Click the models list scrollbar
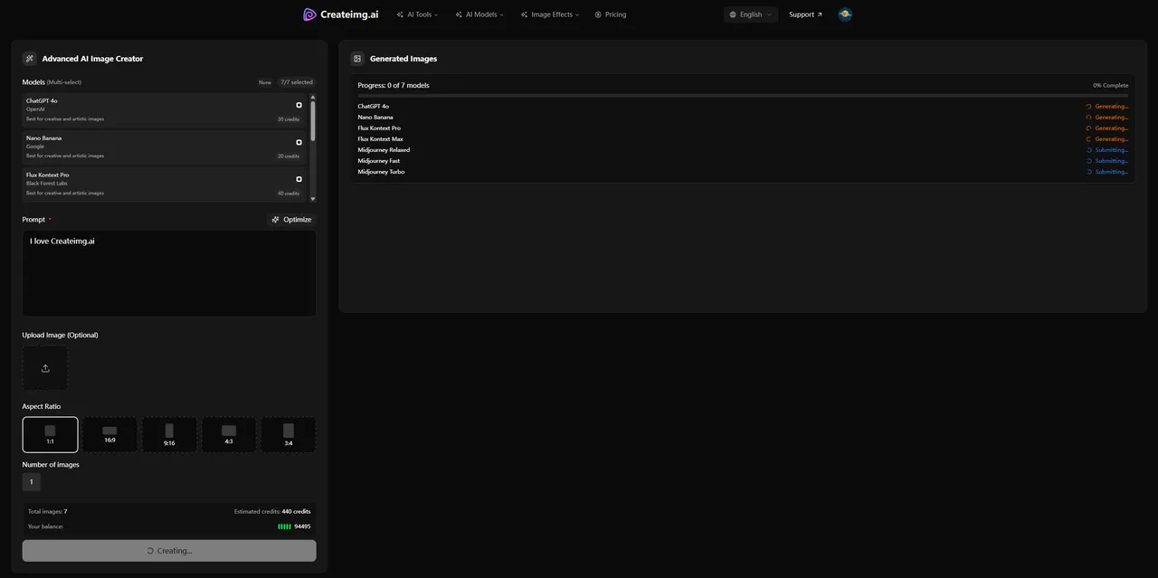 pos(313,122)
